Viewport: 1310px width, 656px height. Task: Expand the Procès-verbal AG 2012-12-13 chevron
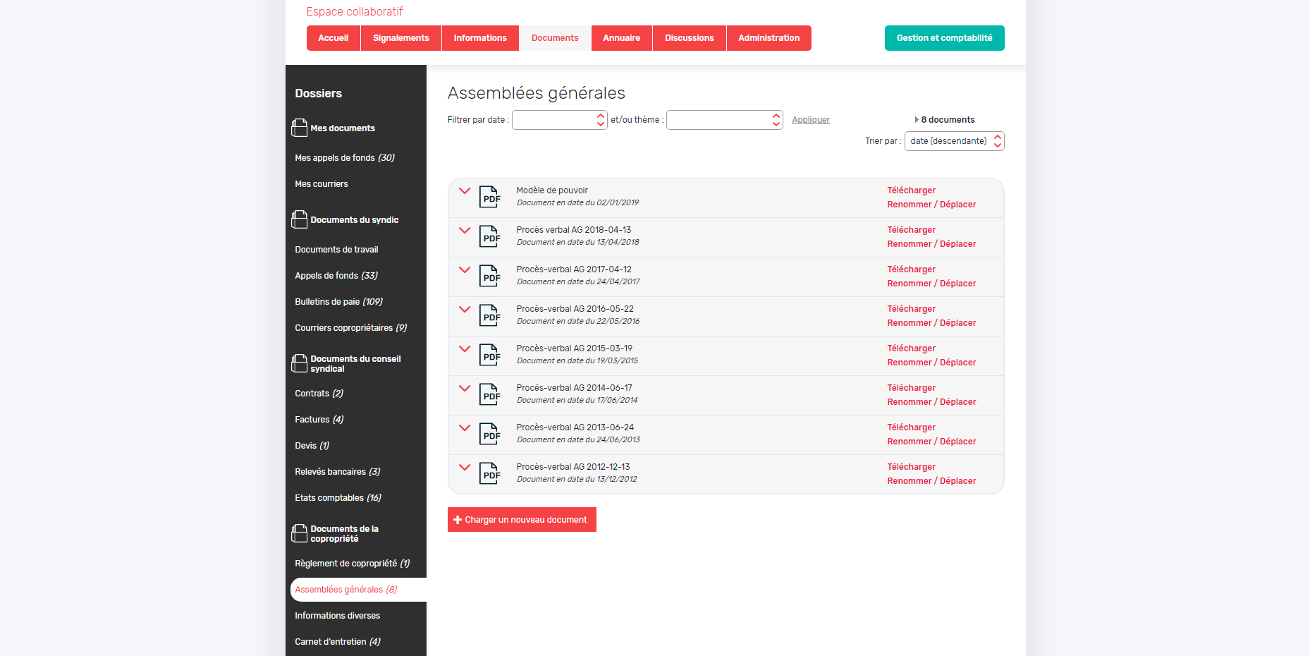click(x=465, y=467)
